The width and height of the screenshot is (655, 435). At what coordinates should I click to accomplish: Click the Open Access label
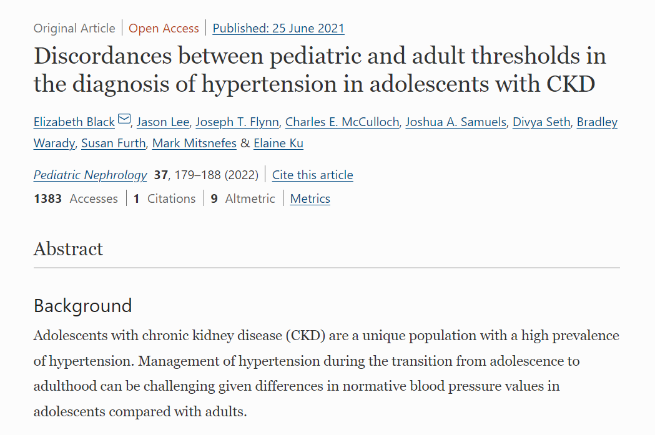(164, 28)
